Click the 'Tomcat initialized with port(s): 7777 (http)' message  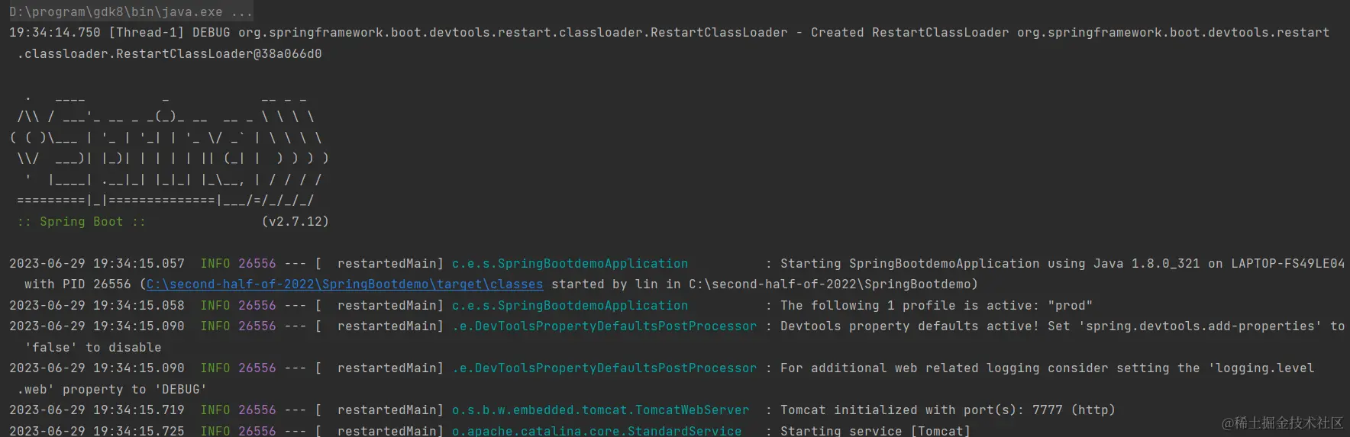[x=948, y=410]
